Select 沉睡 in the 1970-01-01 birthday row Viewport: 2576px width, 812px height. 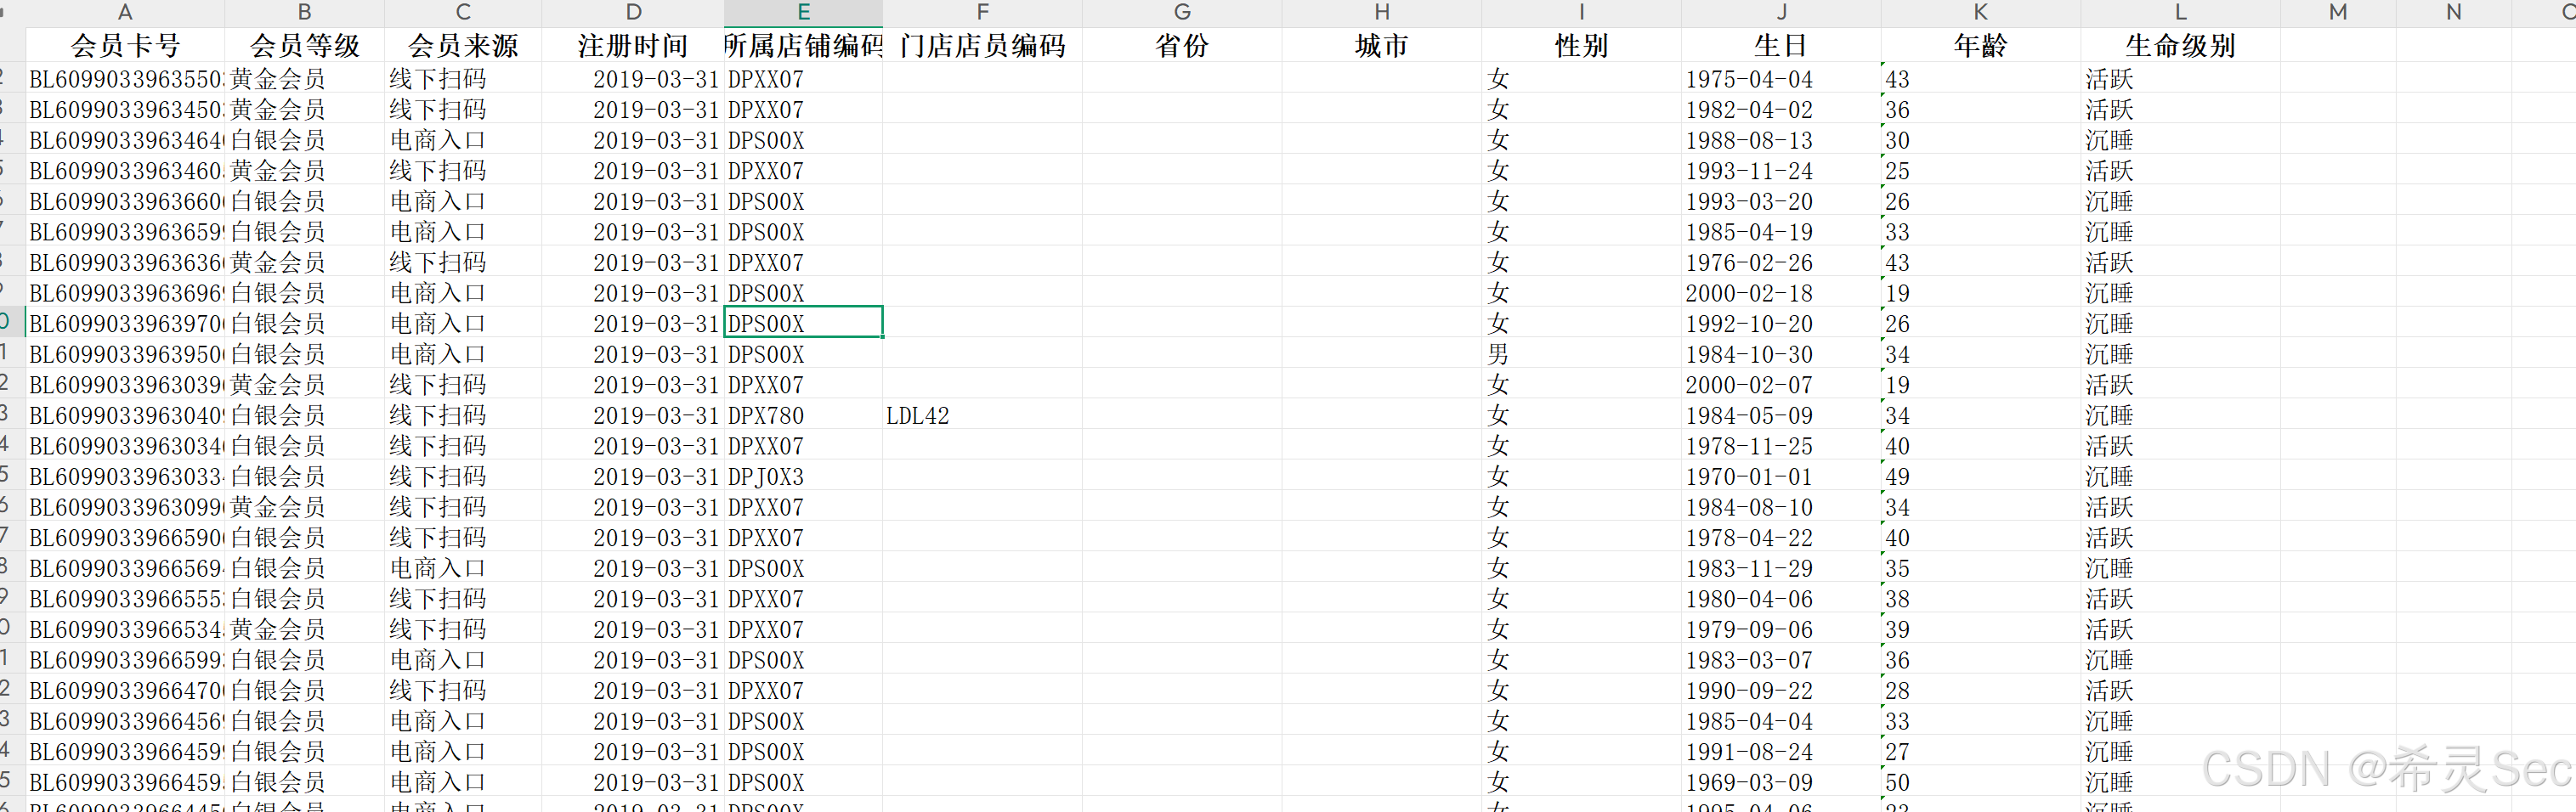2180,476
